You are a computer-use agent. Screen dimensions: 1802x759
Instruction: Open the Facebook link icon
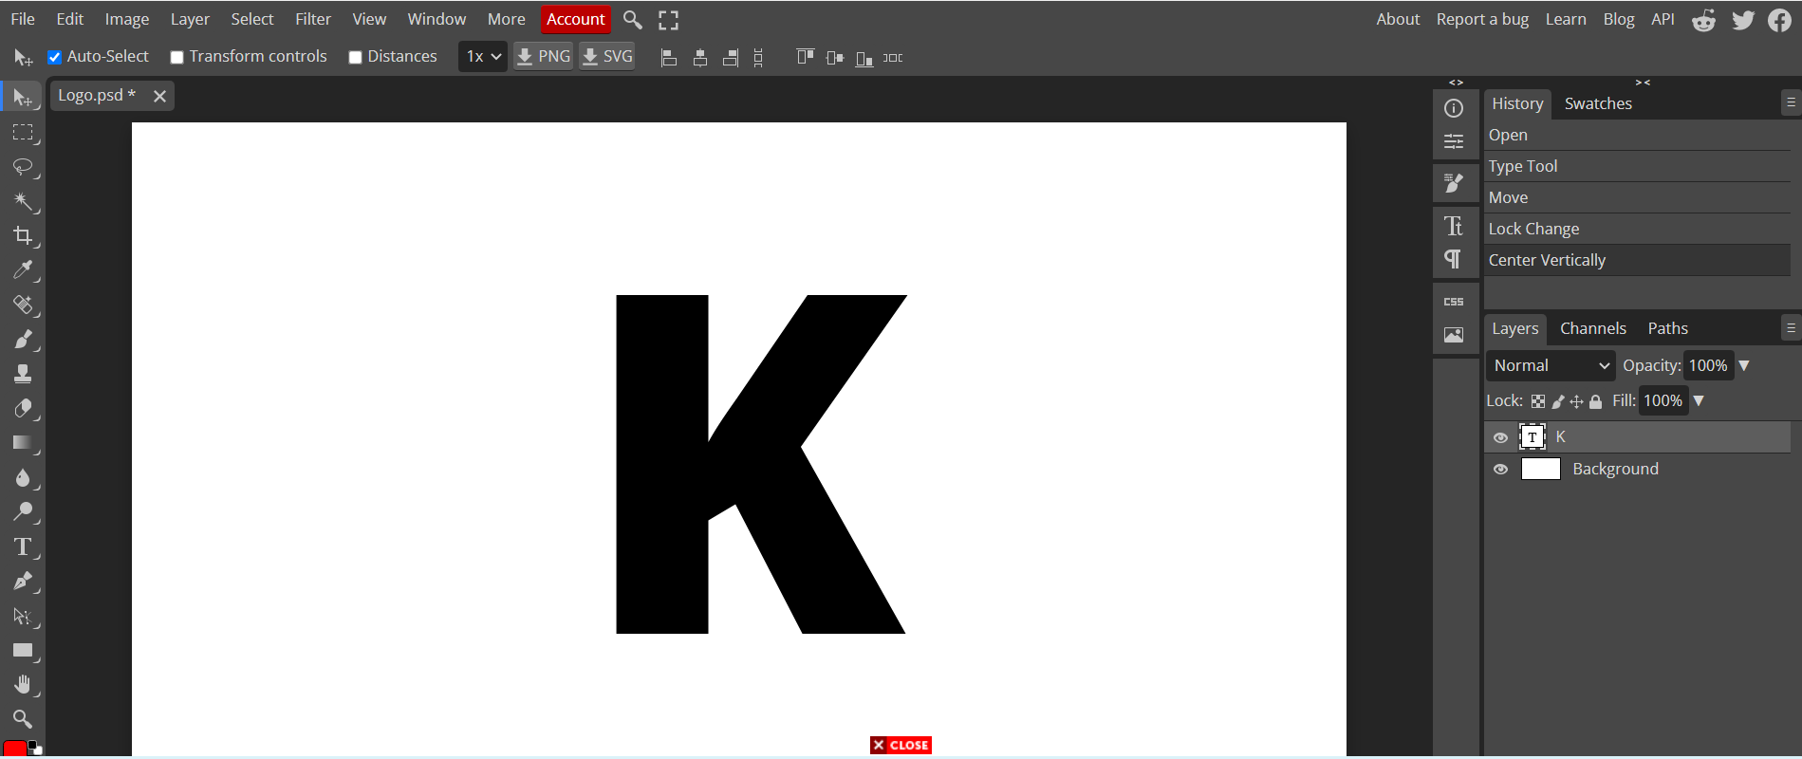(x=1780, y=20)
